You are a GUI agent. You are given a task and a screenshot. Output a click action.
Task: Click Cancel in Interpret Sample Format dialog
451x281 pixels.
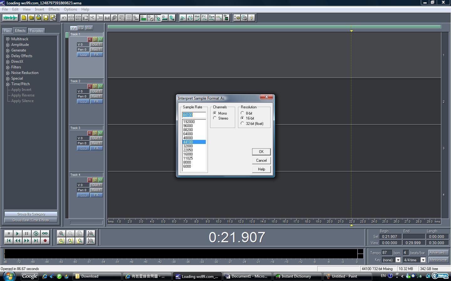coord(261,160)
